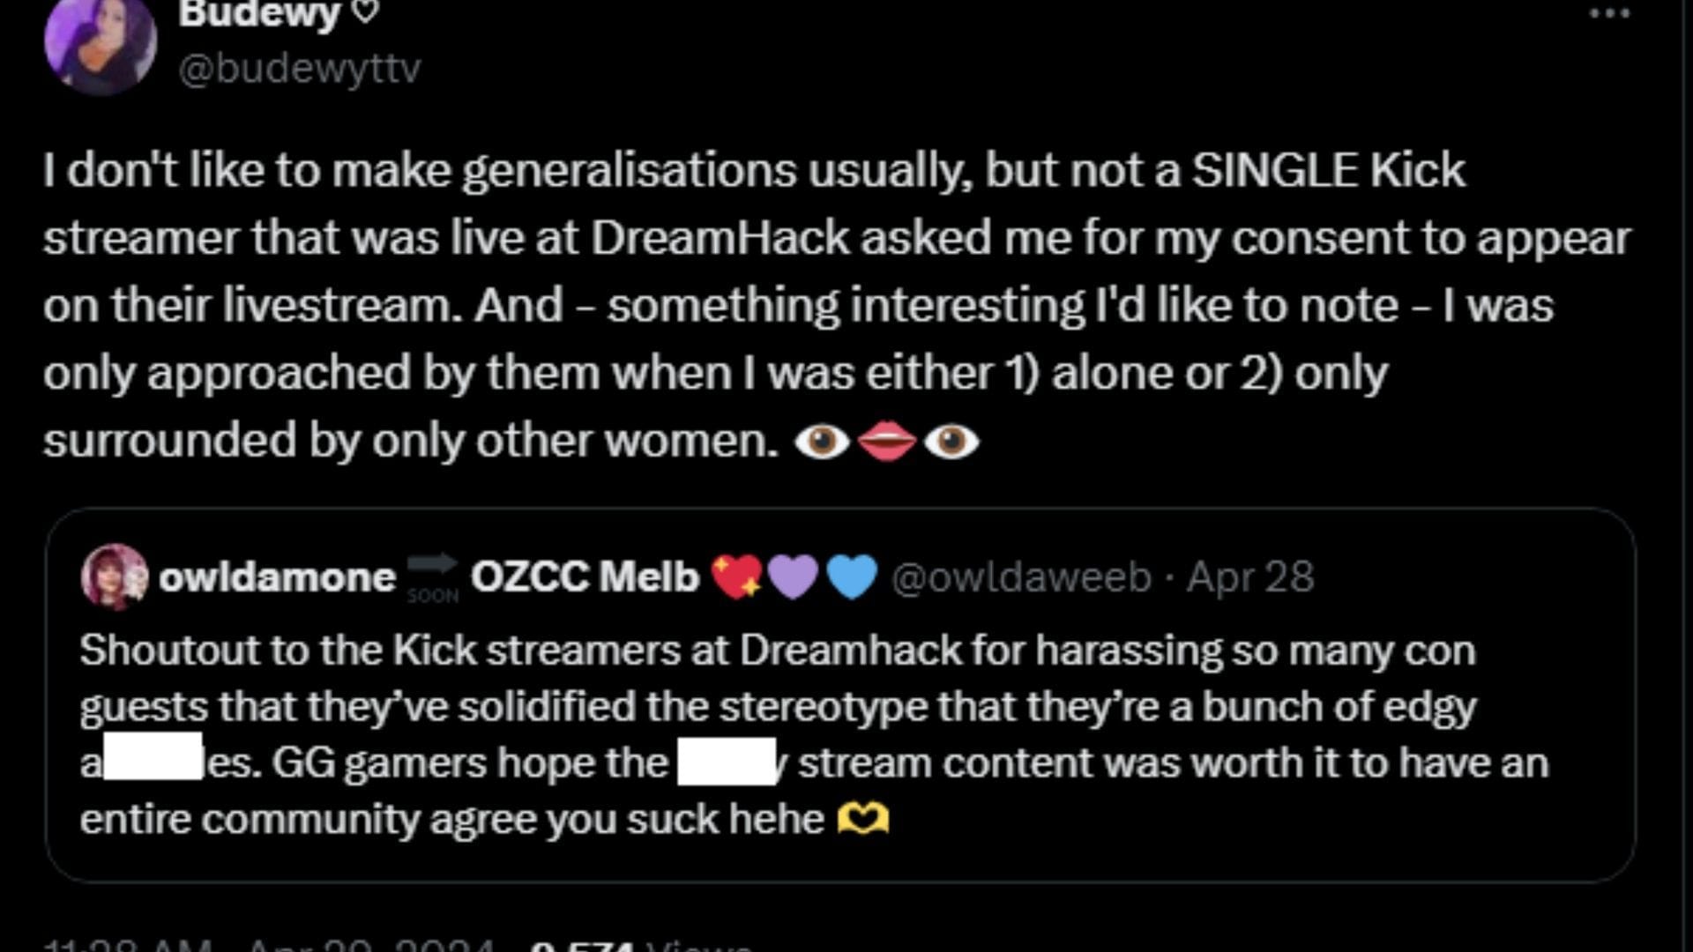Click the purple heart emoji
The height and width of the screenshot is (952, 1693).
tap(794, 577)
